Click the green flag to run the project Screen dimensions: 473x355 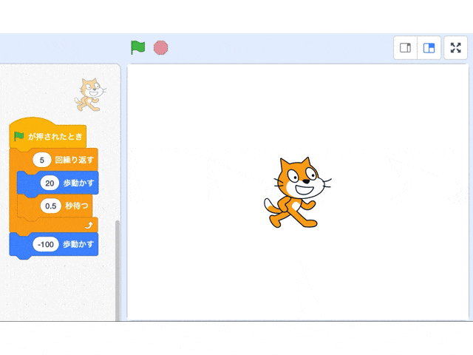click(138, 47)
